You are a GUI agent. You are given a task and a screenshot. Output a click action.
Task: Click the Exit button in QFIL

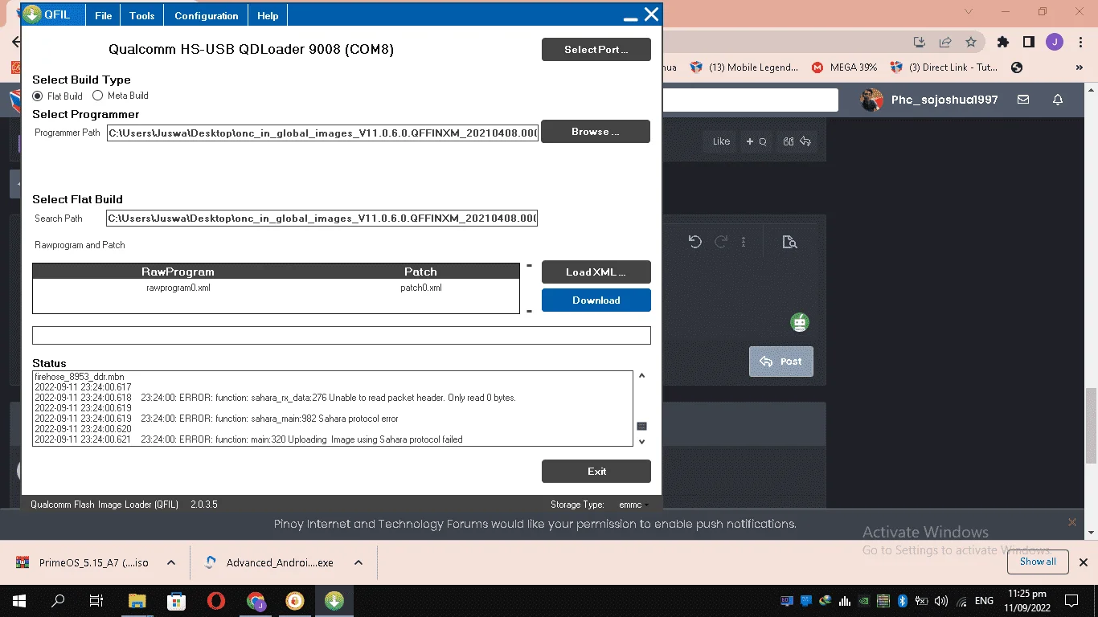coord(596,472)
